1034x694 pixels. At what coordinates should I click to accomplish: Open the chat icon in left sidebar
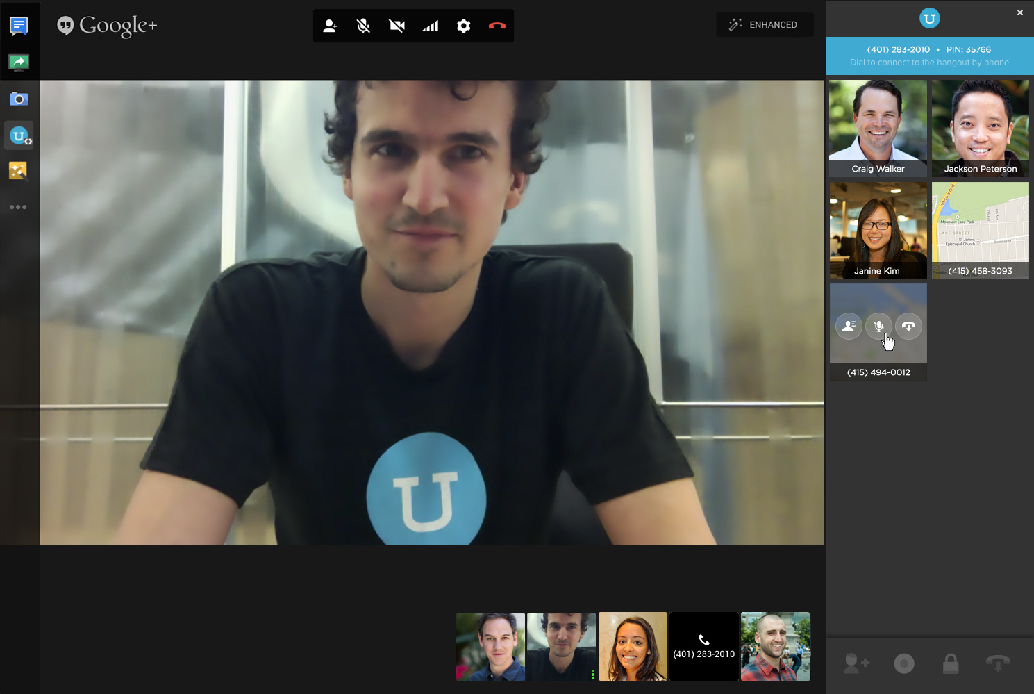(x=19, y=26)
